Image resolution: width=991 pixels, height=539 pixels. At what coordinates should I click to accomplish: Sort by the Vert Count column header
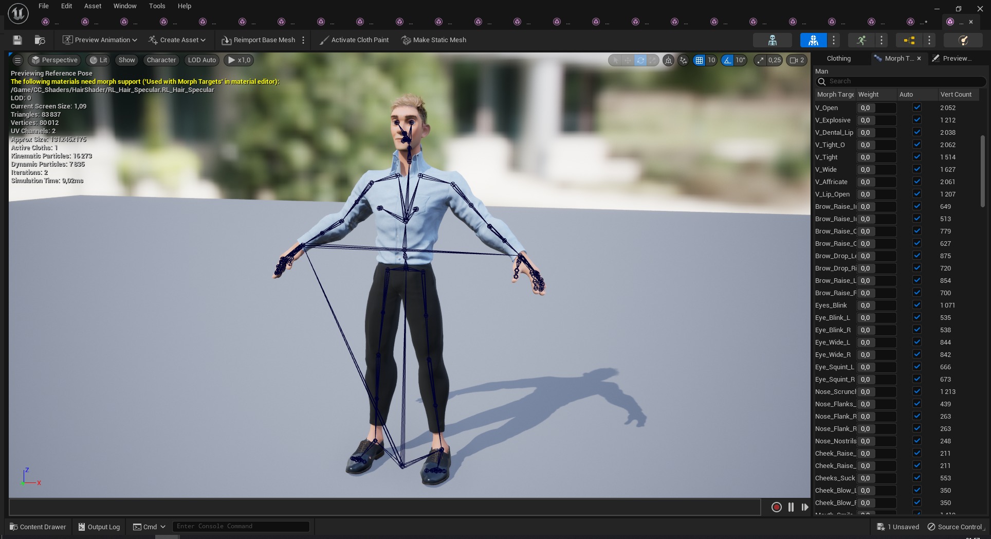(958, 95)
